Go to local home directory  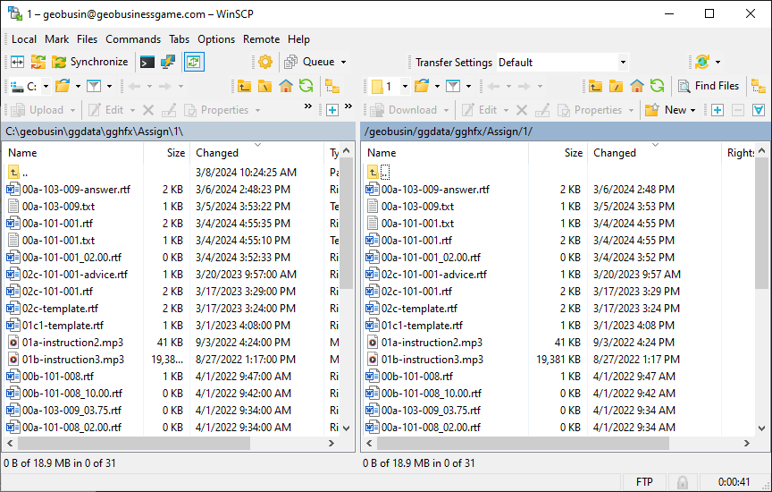click(x=286, y=86)
